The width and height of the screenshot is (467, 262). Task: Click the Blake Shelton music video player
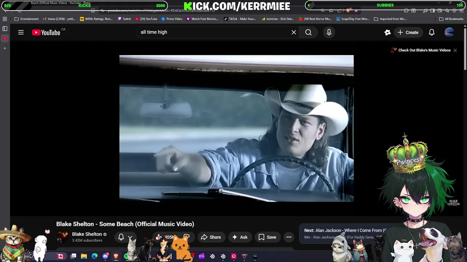236,128
